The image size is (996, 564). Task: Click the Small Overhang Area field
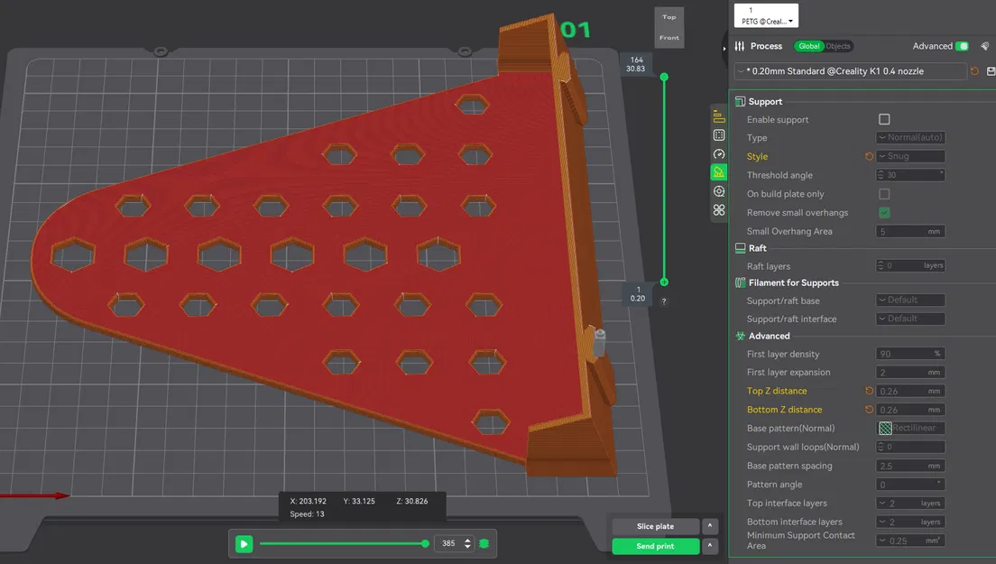910,231
